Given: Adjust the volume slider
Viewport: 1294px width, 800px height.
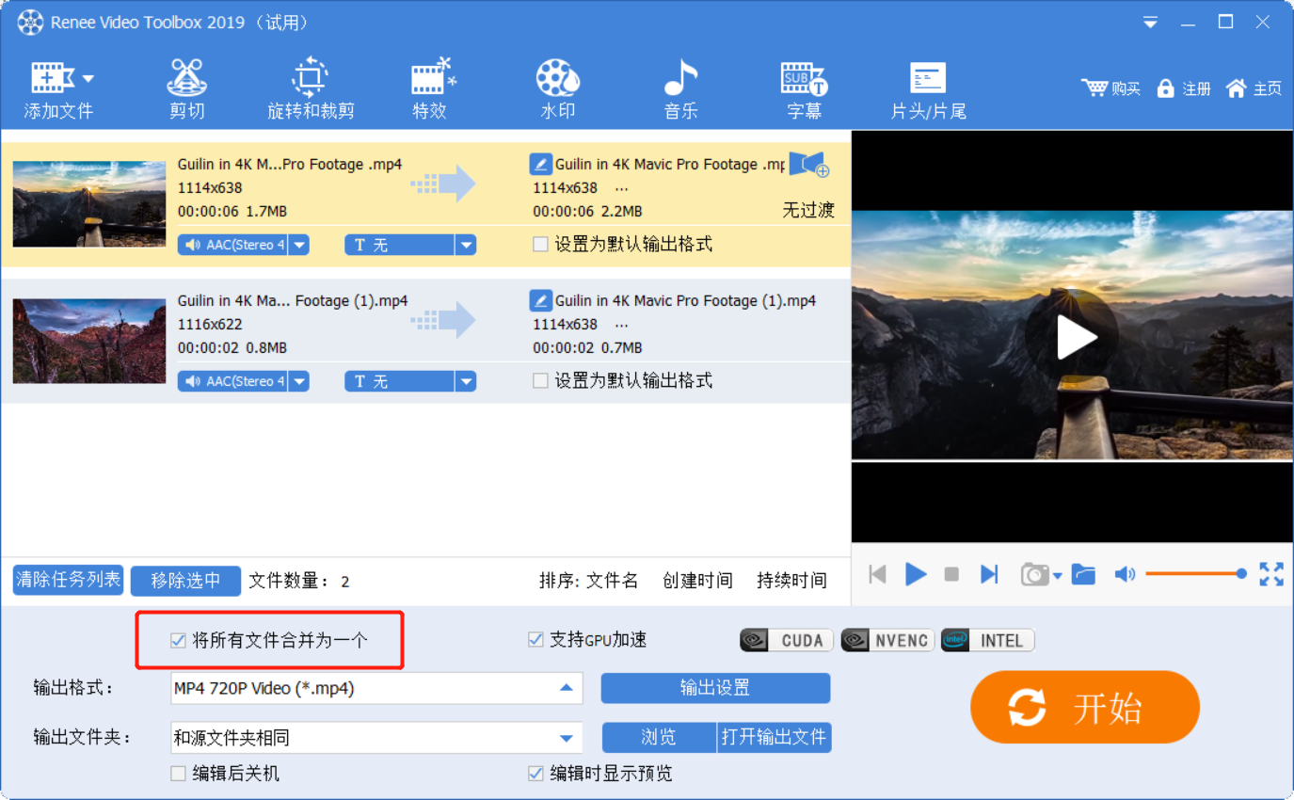Looking at the screenshot, I should (x=1195, y=573).
